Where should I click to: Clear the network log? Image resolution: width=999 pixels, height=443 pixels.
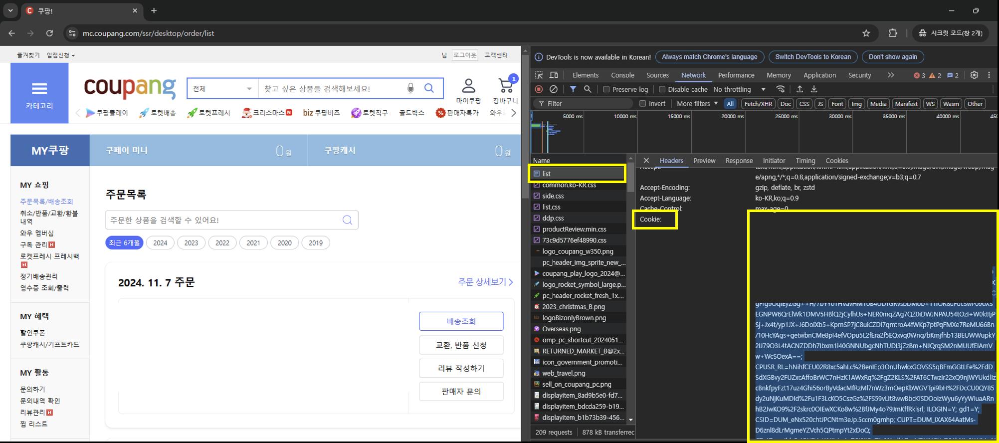coord(553,89)
